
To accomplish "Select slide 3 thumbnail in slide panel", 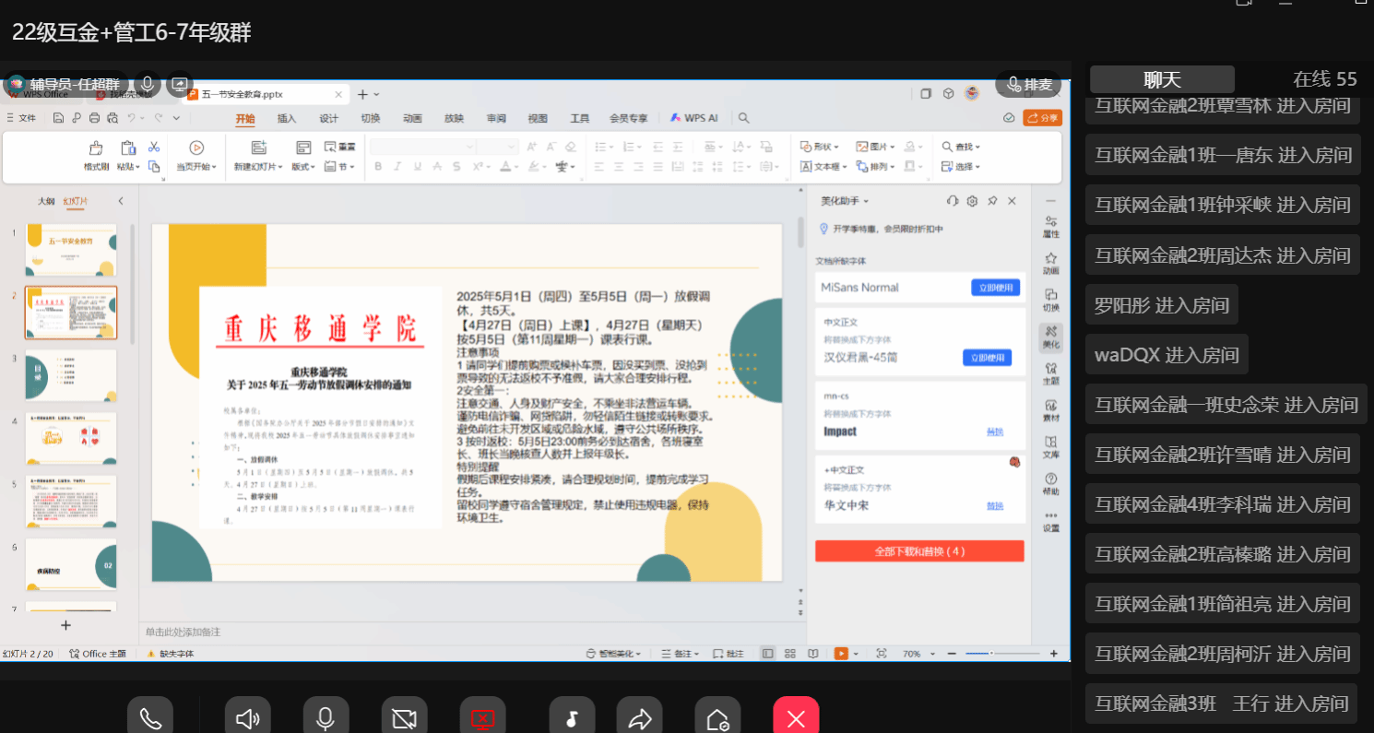I will coord(71,375).
